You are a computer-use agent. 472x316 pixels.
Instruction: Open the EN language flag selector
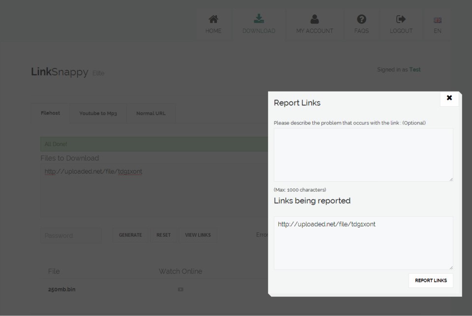[437, 19]
